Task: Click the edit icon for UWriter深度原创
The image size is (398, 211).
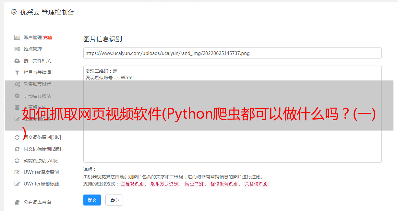Action: pos(17,172)
